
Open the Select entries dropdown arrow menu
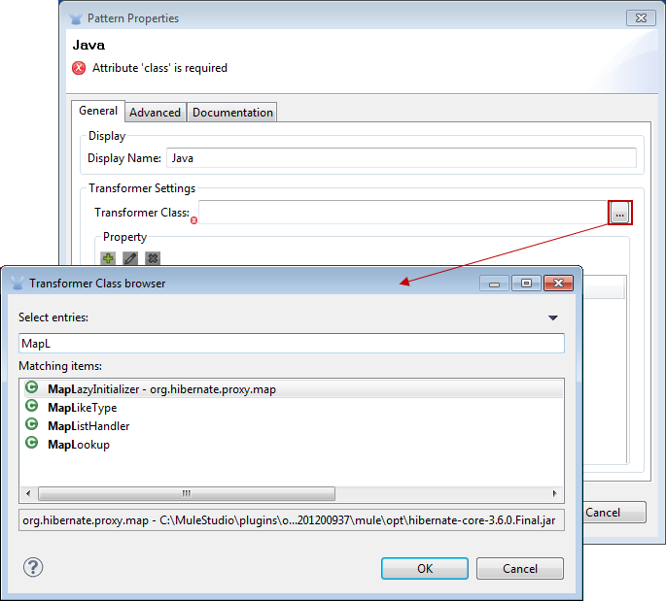pyautogui.click(x=552, y=317)
